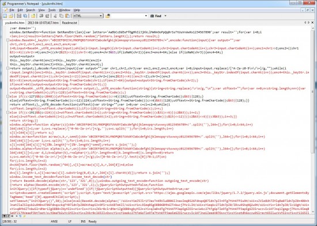This screenshot has width=317, height=226.
Task: Open the Window menu
Action: [x=65, y=10]
